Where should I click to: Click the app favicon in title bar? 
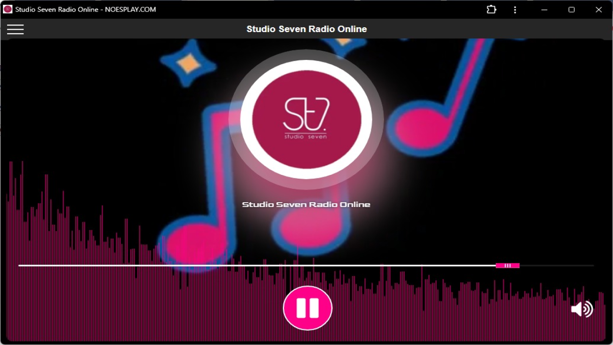click(8, 9)
